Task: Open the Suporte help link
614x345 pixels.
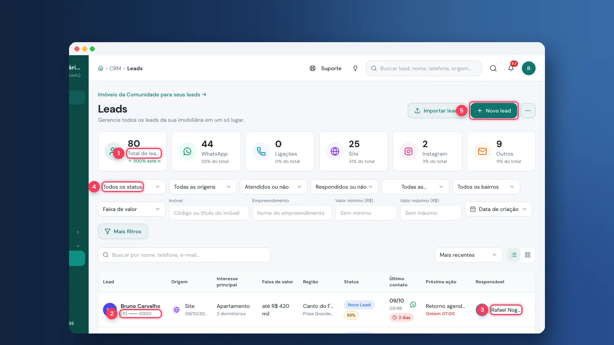Action: (x=325, y=68)
